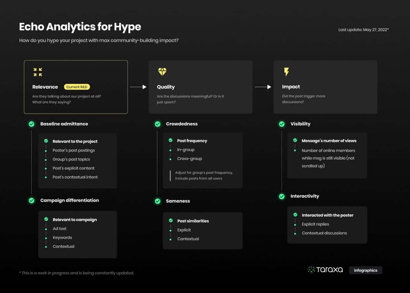
Task: Select the Quality heading
Action: pos(166,87)
